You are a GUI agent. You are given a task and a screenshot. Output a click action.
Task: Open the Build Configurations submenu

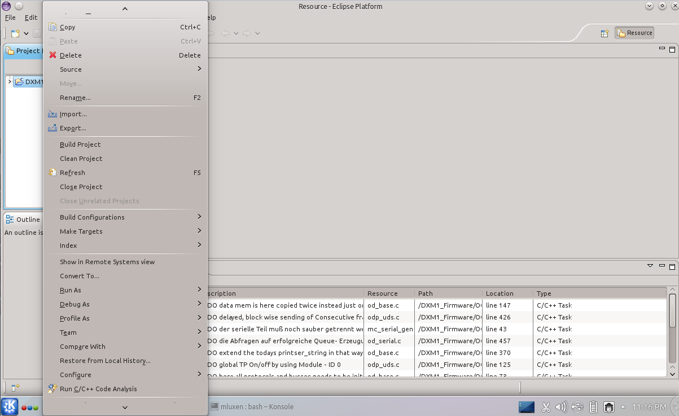(x=92, y=217)
